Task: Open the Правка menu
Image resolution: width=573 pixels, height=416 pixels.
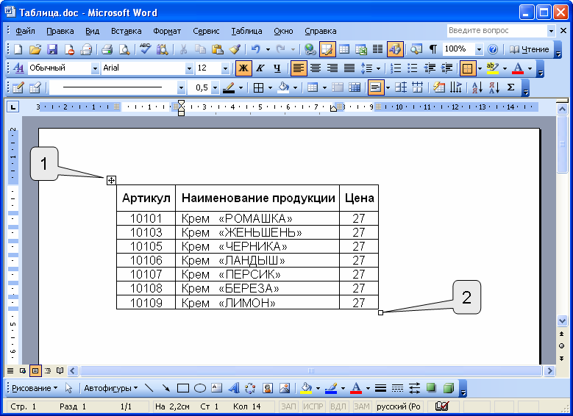Action: coord(60,31)
